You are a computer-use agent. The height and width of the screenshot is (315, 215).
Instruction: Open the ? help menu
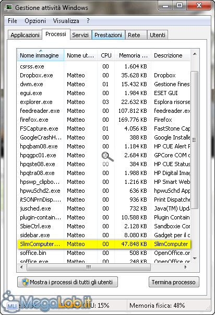[x=88, y=21]
